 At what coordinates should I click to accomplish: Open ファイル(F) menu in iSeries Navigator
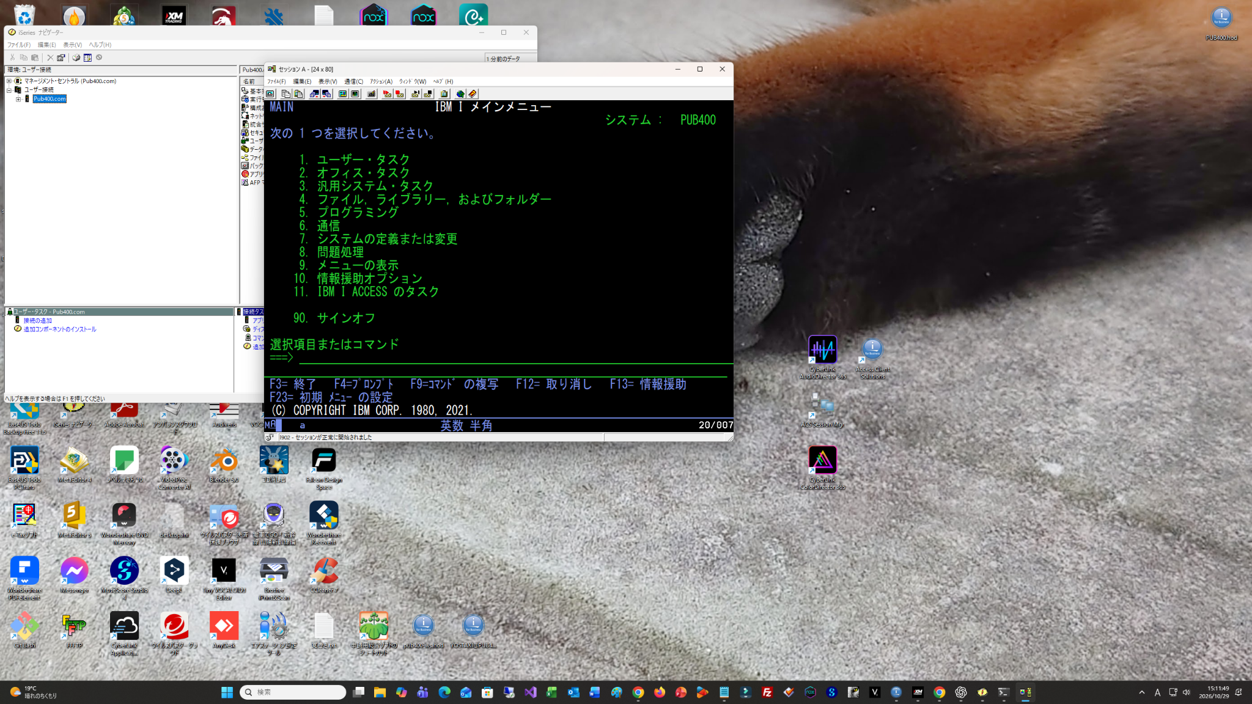19,45
